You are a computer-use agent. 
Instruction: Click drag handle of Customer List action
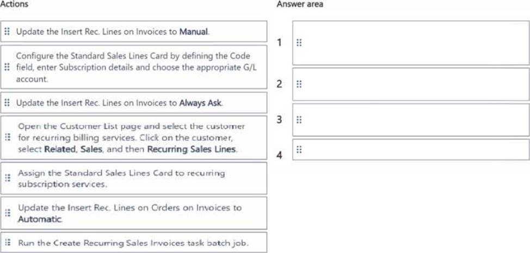[x=7, y=137]
